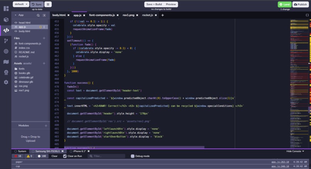Click the code minimap on the right
This screenshot has height=169, width=311.
(x=299, y=83)
